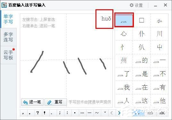Insert the ellipsis … key

82,113
